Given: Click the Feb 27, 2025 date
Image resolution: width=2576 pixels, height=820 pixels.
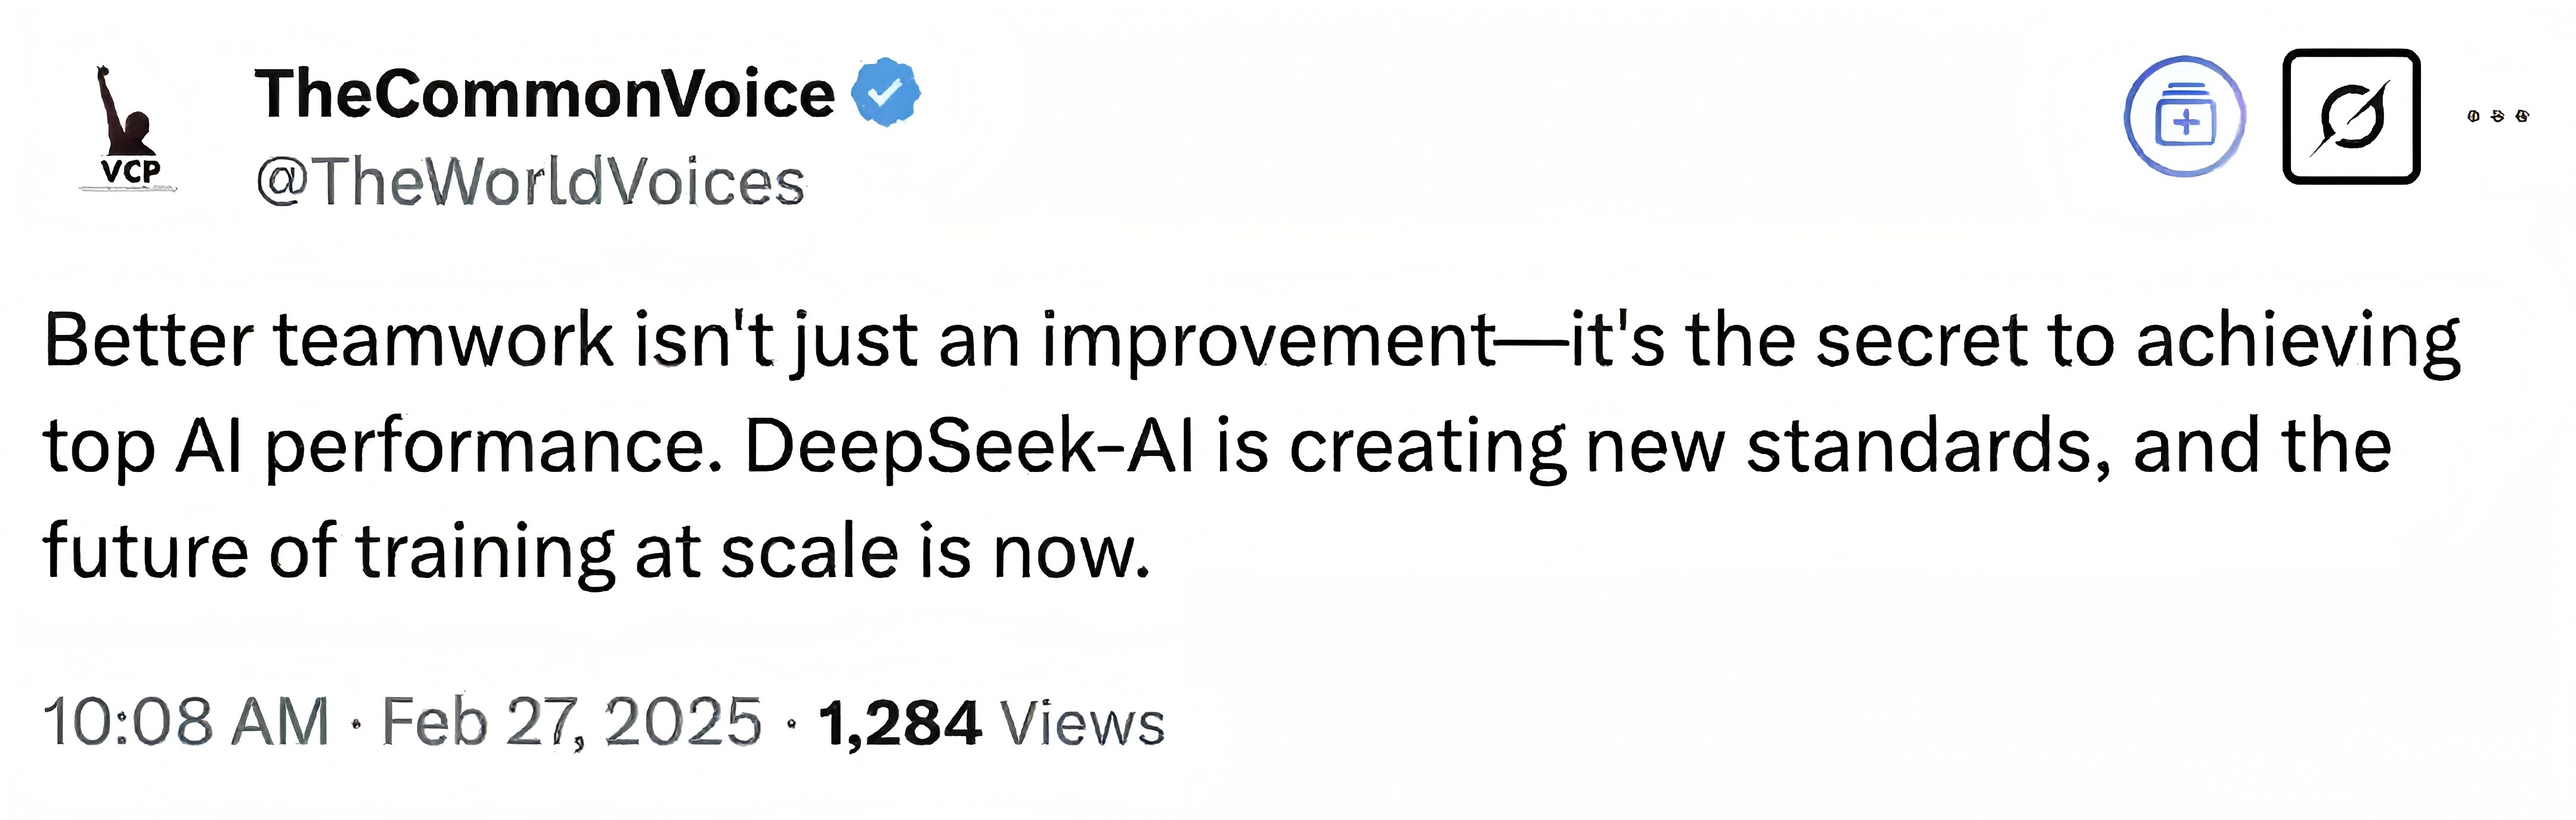Looking at the screenshot, I should coord(571,721).
